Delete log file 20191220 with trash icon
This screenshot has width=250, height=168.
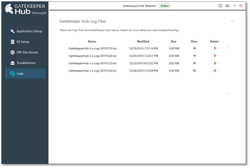215,56
